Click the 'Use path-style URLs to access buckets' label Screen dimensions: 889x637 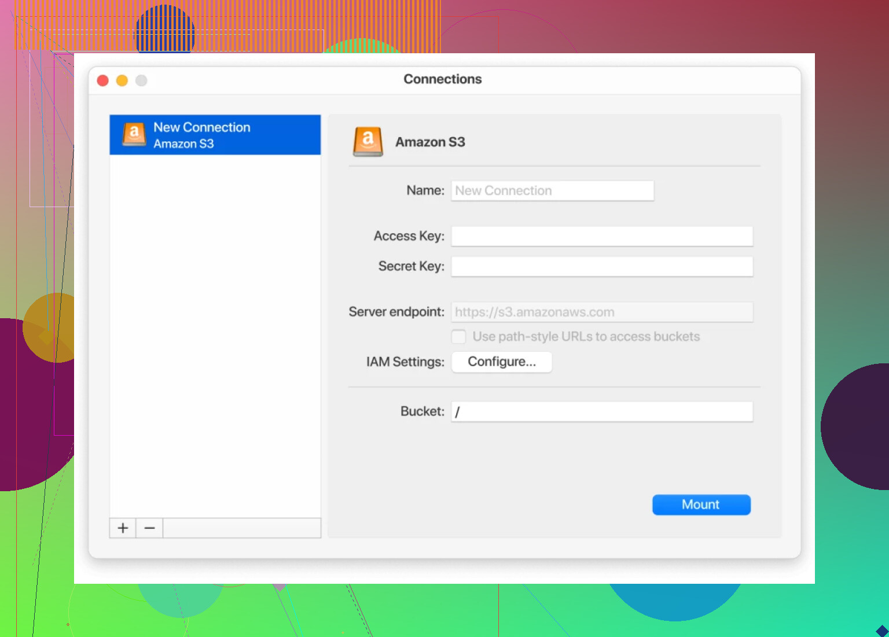586,337
